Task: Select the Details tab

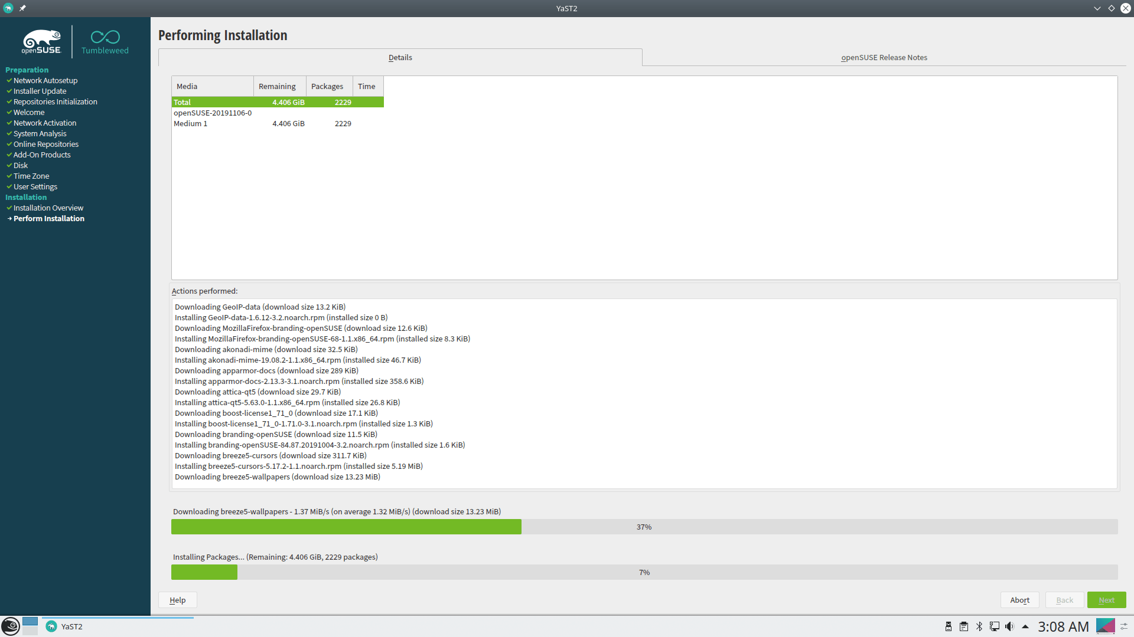Action: (x=400, y=57)
